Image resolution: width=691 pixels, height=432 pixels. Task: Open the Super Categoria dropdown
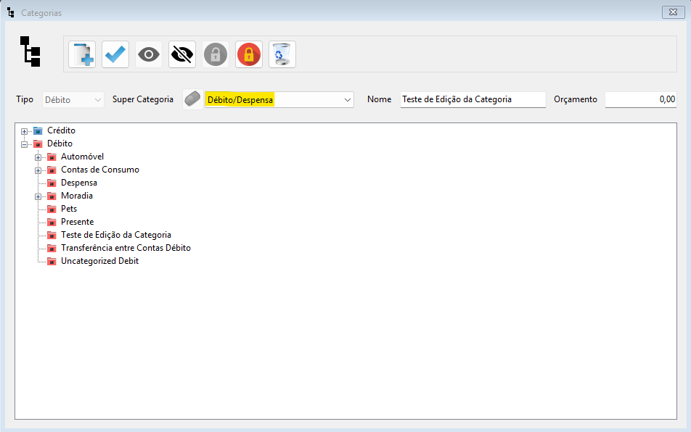click(x=347, y=100)
